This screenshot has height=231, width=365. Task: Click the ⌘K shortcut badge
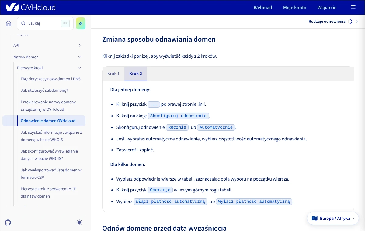[x=65, y=23]
